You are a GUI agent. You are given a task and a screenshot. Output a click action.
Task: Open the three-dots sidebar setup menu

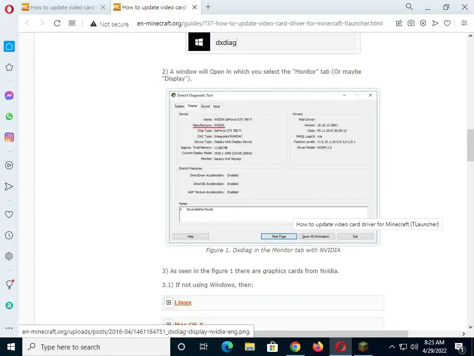[9, 328]
